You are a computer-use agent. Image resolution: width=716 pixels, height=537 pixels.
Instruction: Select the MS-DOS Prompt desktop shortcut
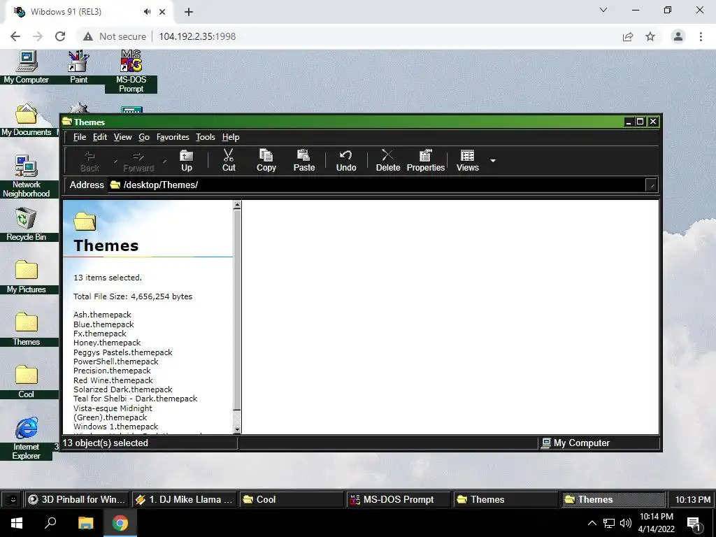[x=131, y=72]
